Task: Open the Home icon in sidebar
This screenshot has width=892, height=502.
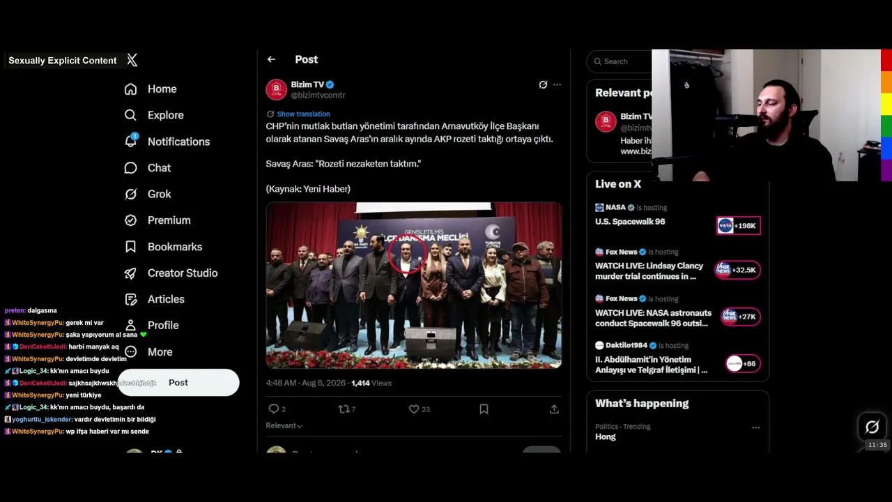Action: click(x=130, y=89)
